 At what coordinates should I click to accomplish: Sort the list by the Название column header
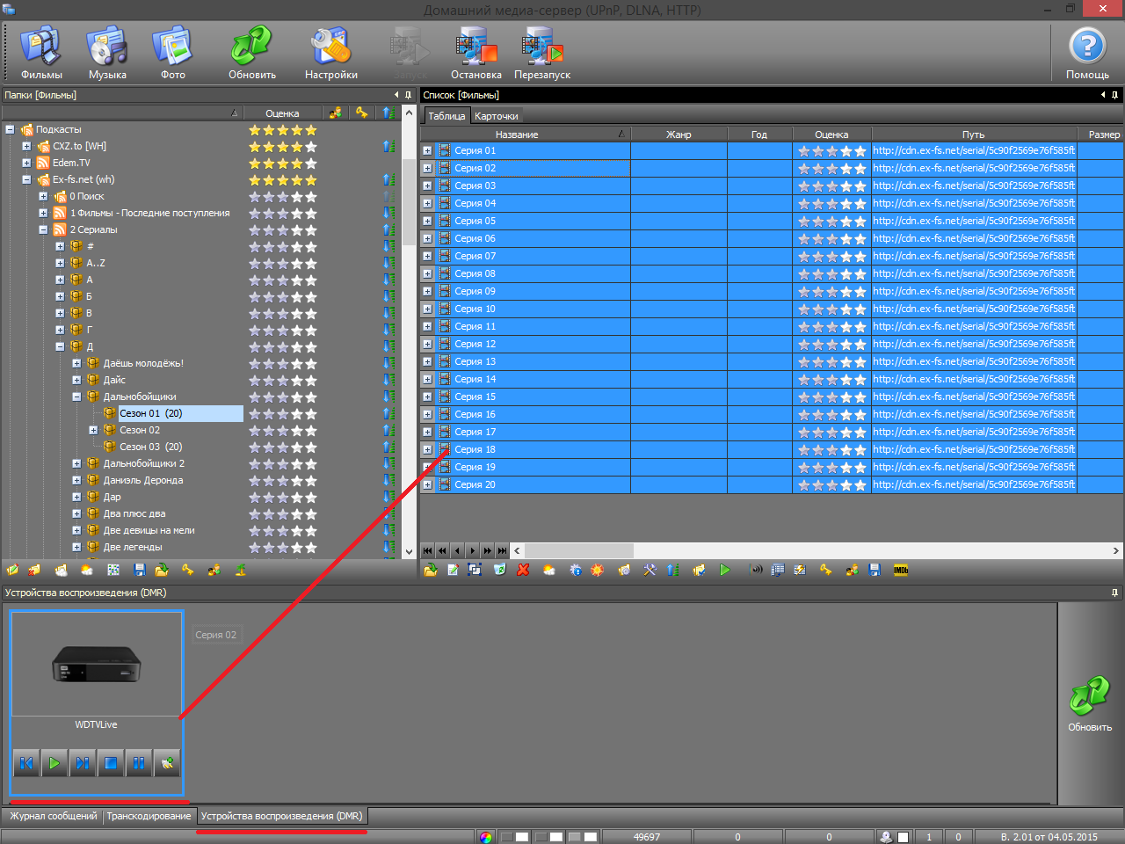(517, 135)
